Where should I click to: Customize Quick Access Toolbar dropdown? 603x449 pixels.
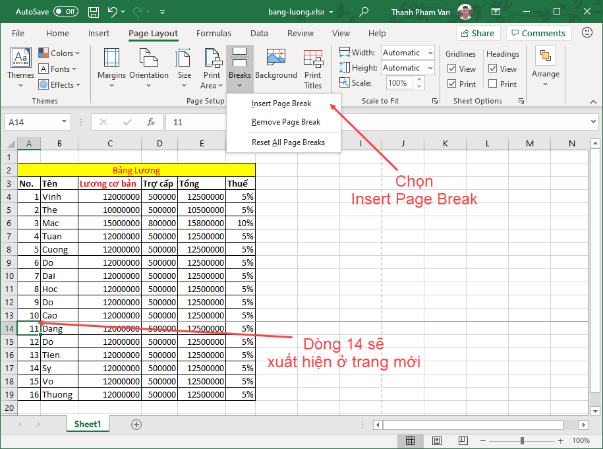163,12
